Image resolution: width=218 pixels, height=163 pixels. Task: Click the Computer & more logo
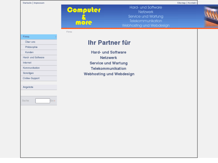point(84,16)
